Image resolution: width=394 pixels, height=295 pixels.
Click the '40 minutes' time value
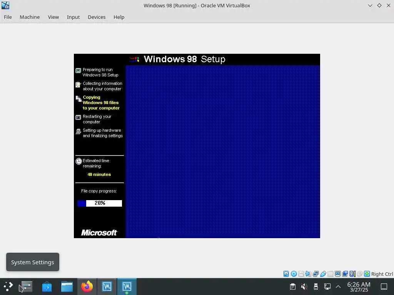pyautogui.click(x=99, y=174)
